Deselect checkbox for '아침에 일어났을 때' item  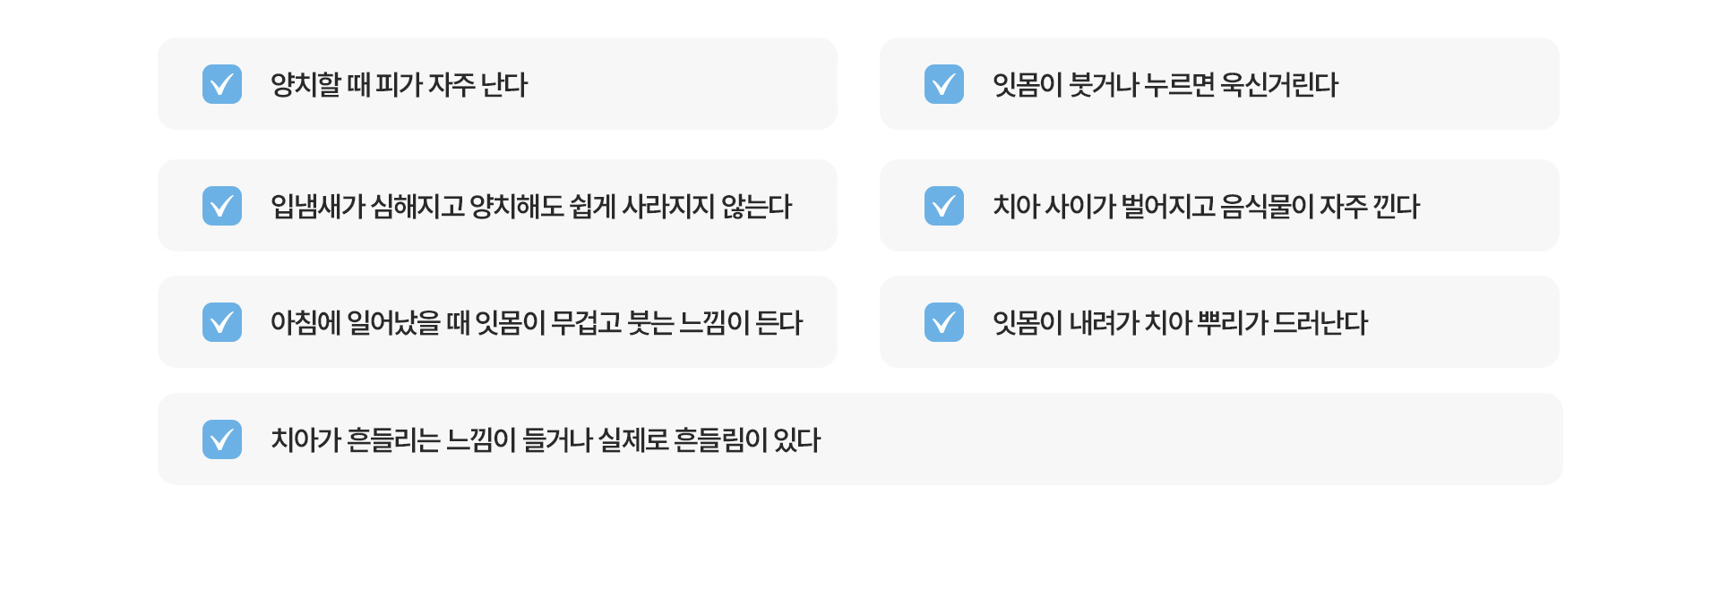click(x=222, y=322)
